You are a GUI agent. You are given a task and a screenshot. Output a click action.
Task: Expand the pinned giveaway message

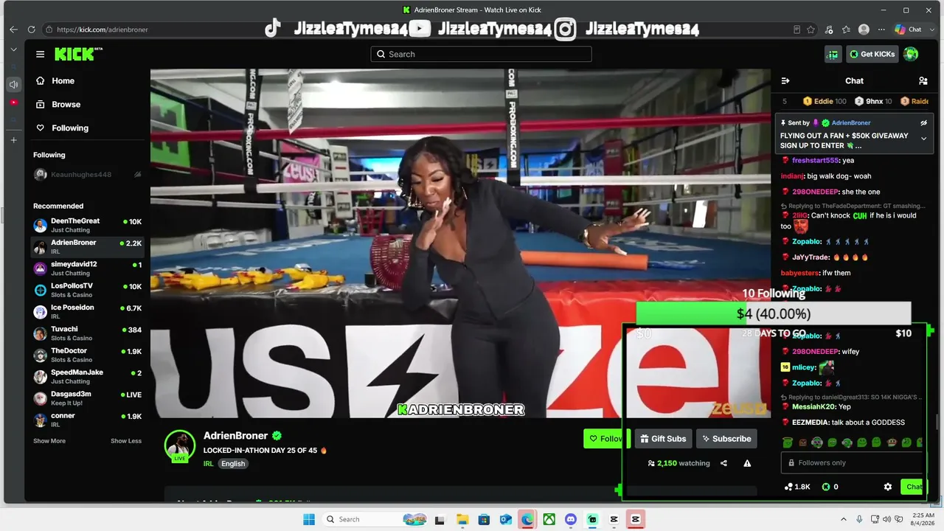pyautogui.click(x=923, y=139)
